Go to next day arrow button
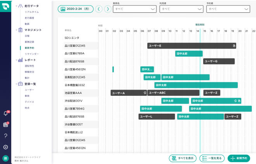Viewport: 256px width, 164px height. 107,9
